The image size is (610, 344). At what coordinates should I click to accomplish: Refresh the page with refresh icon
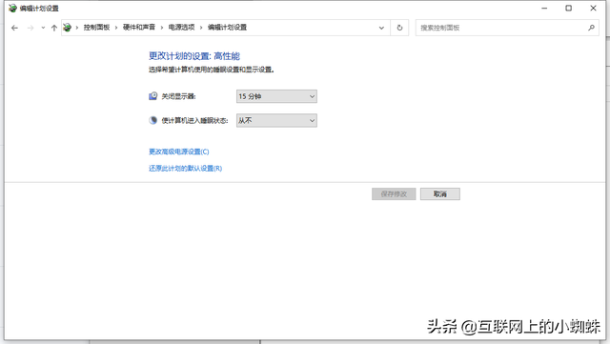pyautogui.click(x=399, y=28)
